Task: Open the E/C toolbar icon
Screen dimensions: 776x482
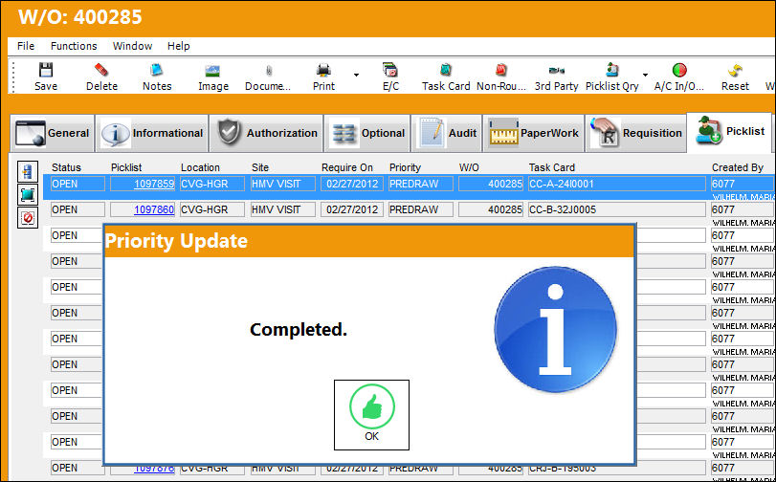Action: point(390,70)
